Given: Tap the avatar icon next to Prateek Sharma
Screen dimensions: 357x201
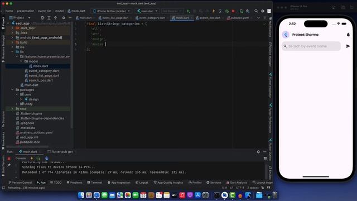Looking at the screenshot, I should [286, 35].
